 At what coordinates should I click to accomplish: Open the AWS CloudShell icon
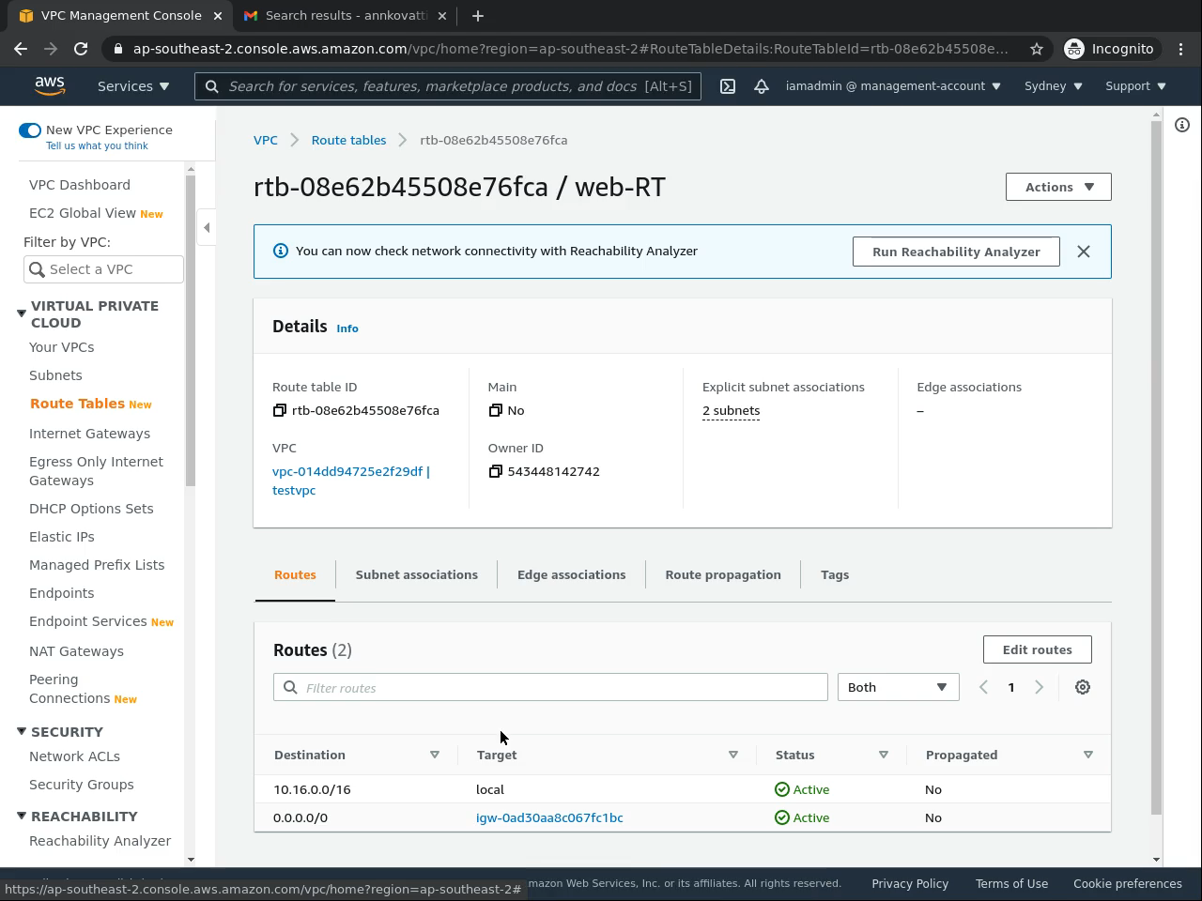728,86
